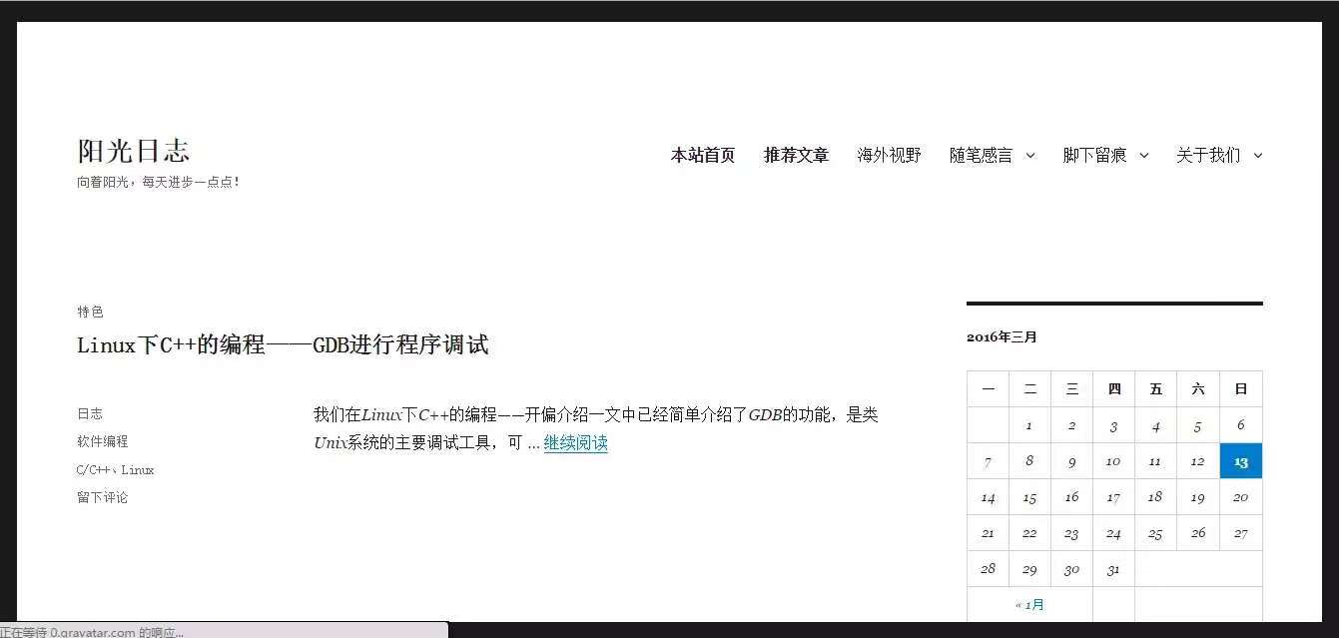Expand the 随笔感言 submenu chevron

(x=1030, y=156)
